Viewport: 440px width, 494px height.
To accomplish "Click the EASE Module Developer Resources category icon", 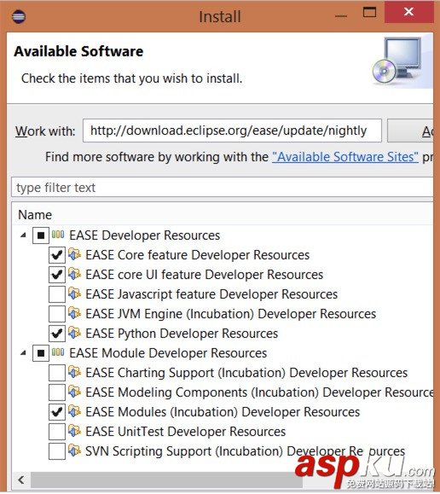I will (58, 352).
